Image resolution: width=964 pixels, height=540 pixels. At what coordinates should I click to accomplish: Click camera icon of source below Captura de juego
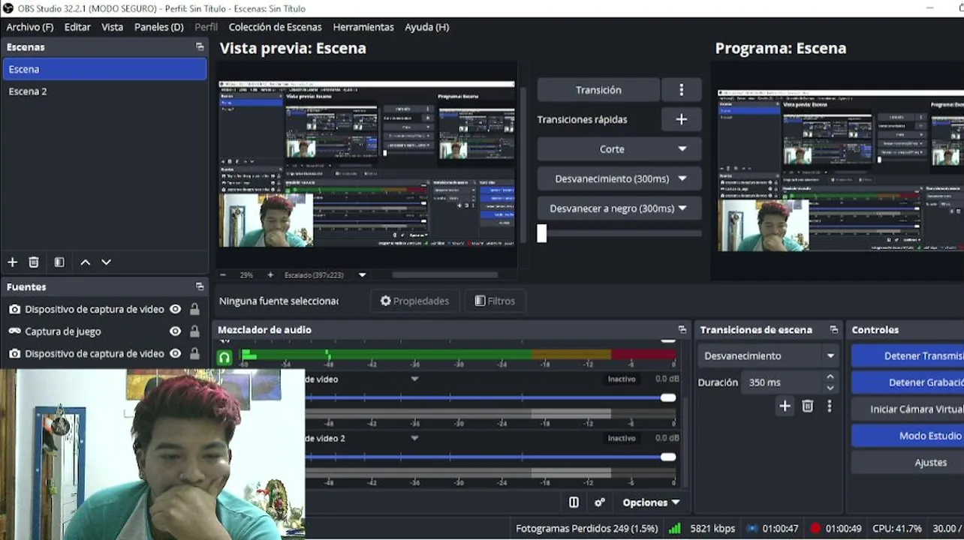[x=14, y=353]
